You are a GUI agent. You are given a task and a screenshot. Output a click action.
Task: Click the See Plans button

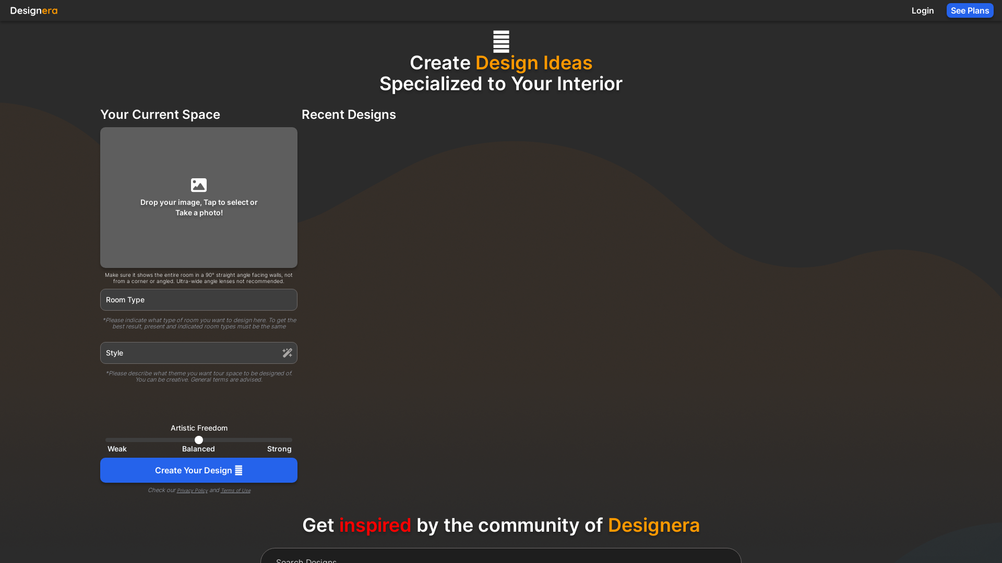970,10
